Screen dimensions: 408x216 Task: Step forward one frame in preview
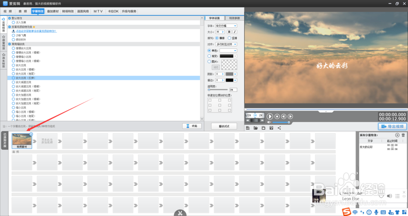pos(290,117)
